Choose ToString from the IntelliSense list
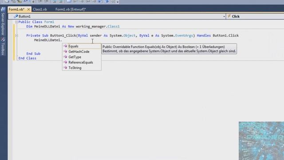This screenshot has height=160, width=284. click(x=82, y=68)
